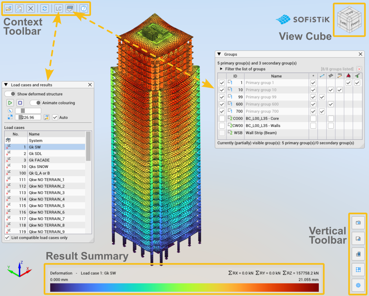
Task: Take a screenshot with the camera icon
Action: point(358,222)
